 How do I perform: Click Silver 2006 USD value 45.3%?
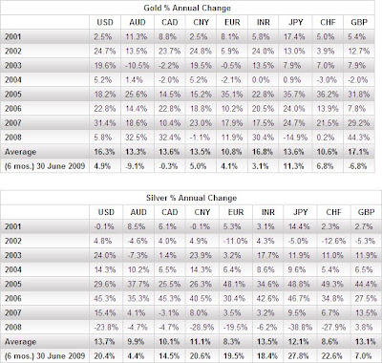[105, 298]
